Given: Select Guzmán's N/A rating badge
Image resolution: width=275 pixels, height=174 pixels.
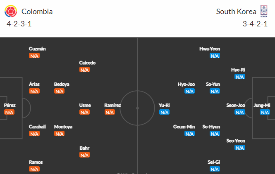Looking at the screenshot, I should (x=34, y=56).
